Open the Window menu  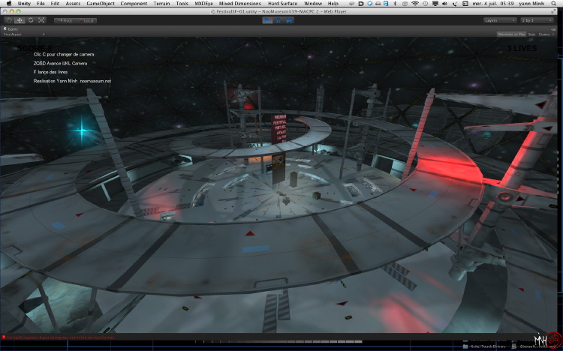313,3
